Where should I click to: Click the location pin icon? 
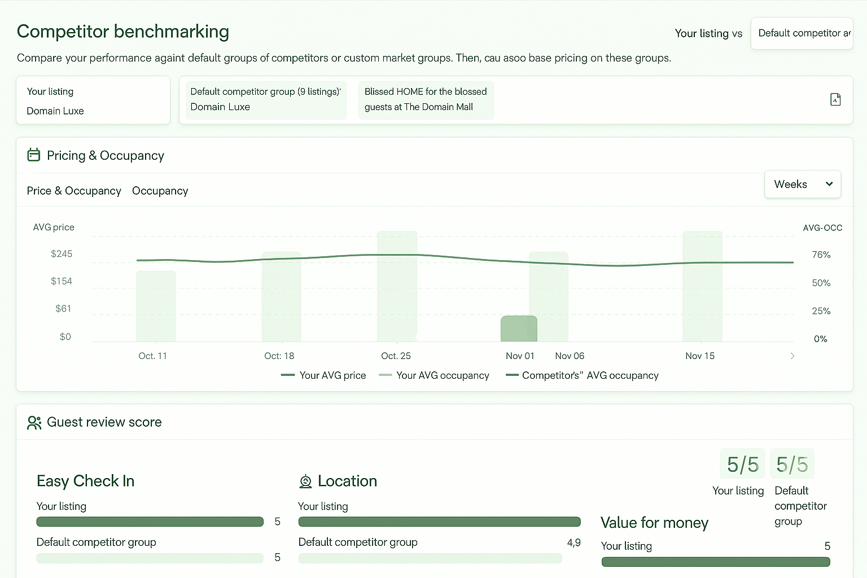(305, 481)
